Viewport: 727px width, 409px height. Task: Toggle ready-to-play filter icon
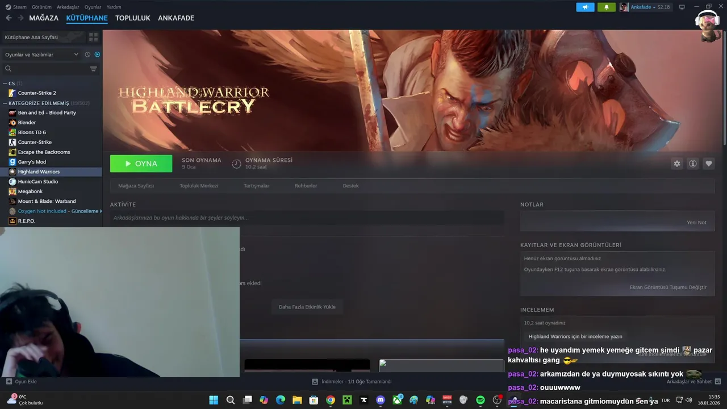tap(97, 55)
